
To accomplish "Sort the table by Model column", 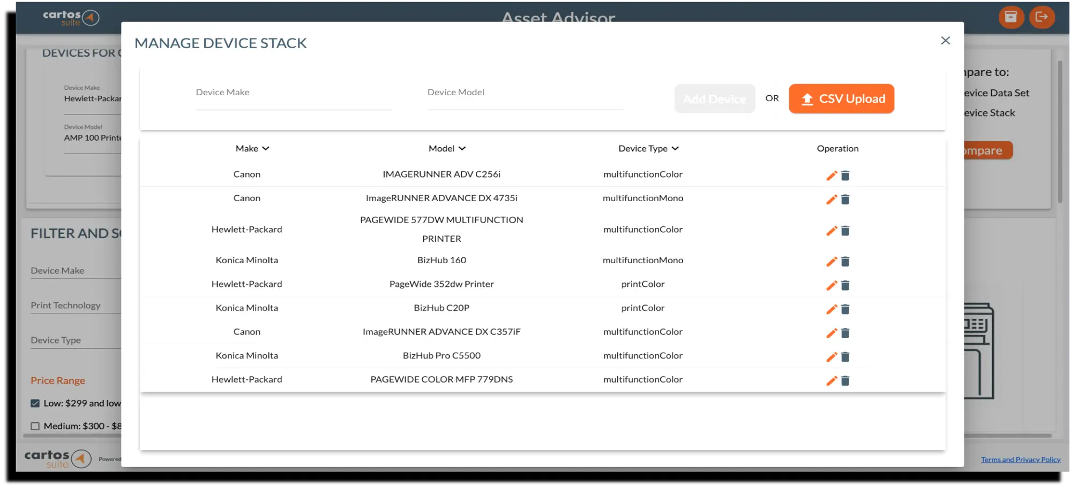I will click(447, 148).
